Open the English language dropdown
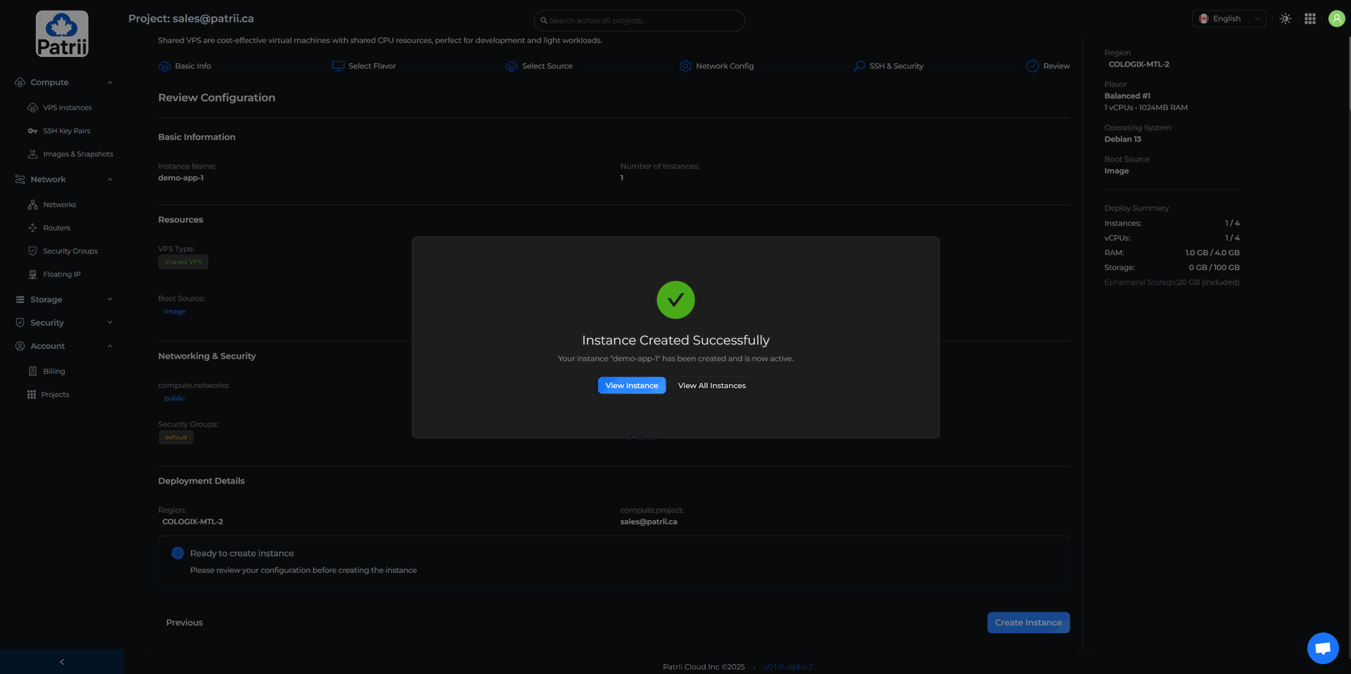This screenshot has height=674, width=1351. [x=1229, y=19]
